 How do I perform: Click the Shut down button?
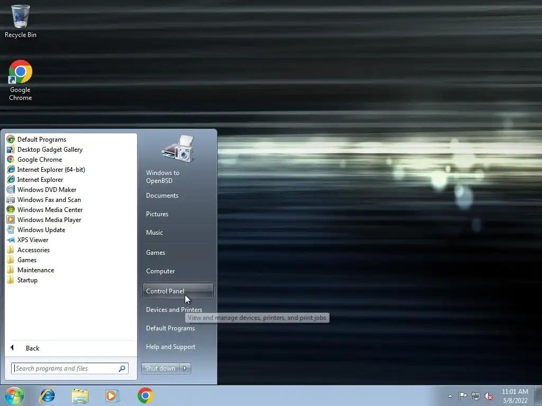(160, 368)
